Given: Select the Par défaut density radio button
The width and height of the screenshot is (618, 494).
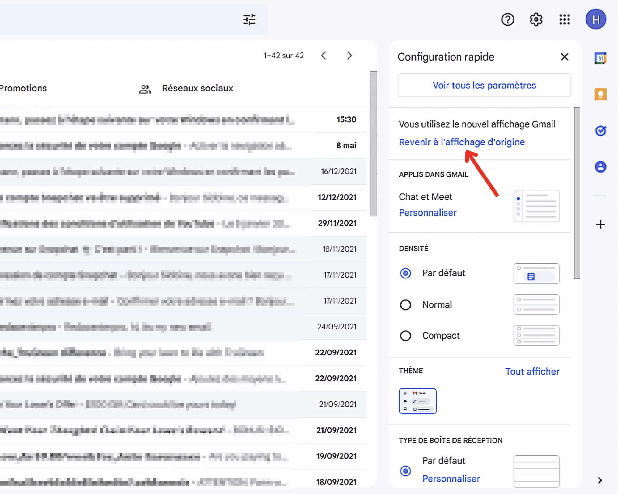Looking at the screenshot, I should coord(405,273).
